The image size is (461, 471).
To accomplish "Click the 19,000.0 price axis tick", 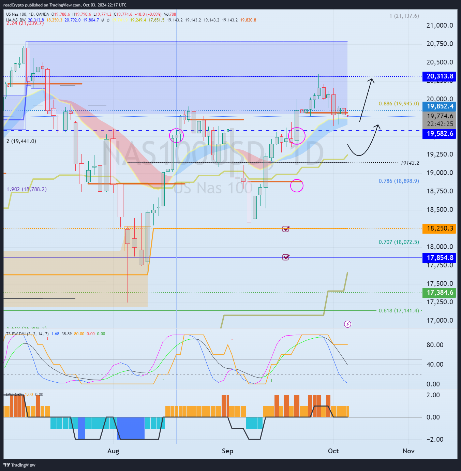I will point(440,173).
